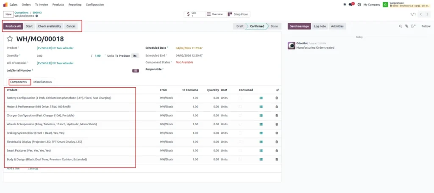Tick Consumed checkbox for Motor & Performance
This screenshot has width=434, height=193.
point(240,107)
